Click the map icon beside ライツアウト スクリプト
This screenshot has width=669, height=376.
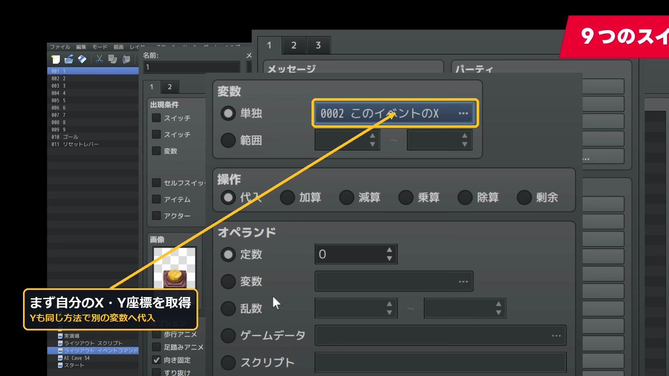click(x=60, y=343)
